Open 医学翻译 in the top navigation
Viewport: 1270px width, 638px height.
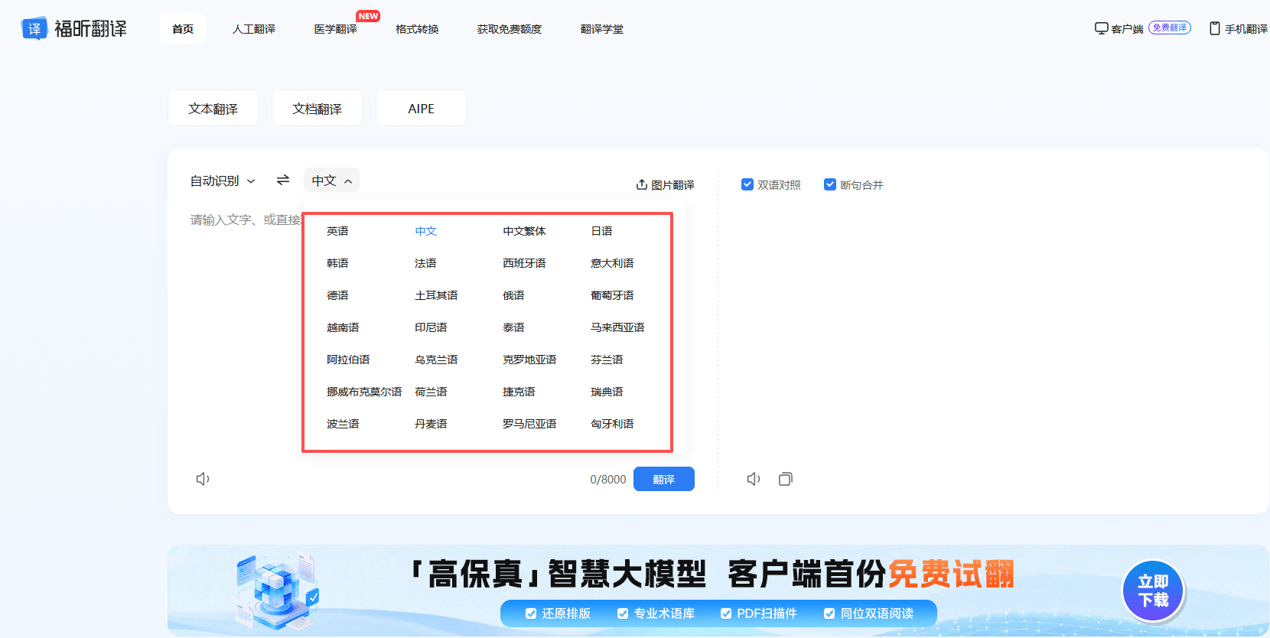click(x=336, y=29)
